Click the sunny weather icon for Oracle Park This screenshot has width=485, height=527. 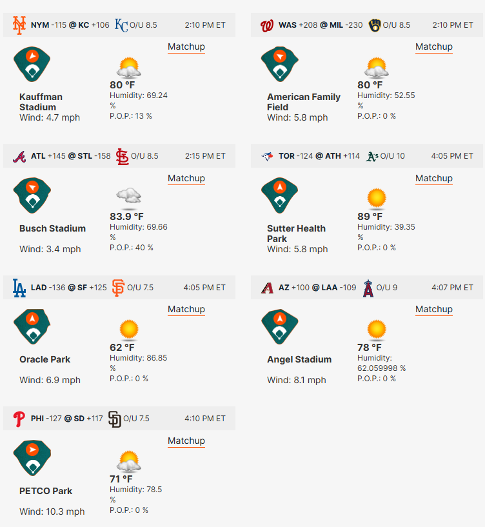(129, 330)
